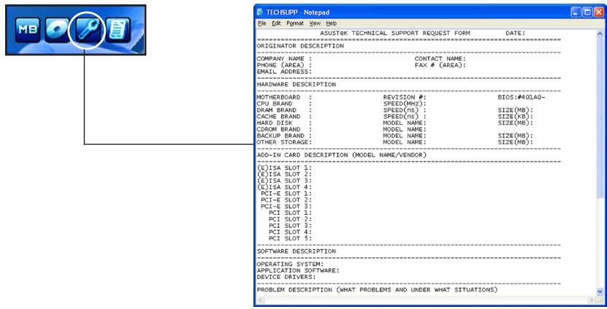
Task: Click the 'OPERATING SYSTEM:' line
Action: point(290,264)
